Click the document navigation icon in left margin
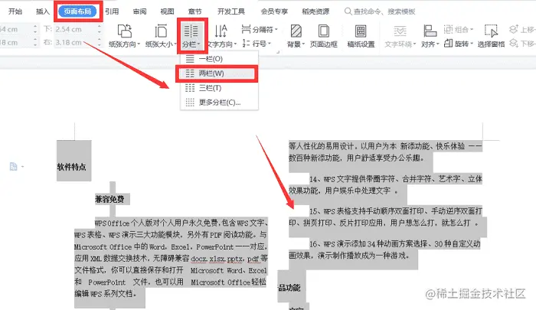The width and height of the screenshot is (536, 310). (x=13, y=166)
